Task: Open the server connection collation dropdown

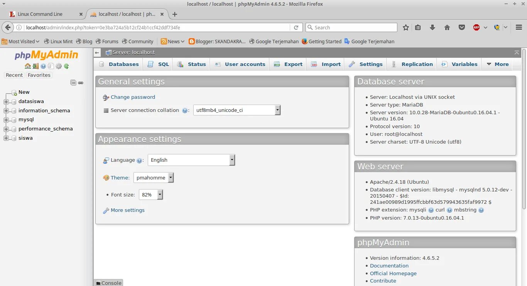Action: pyautogui.click(x=236, y=110)
